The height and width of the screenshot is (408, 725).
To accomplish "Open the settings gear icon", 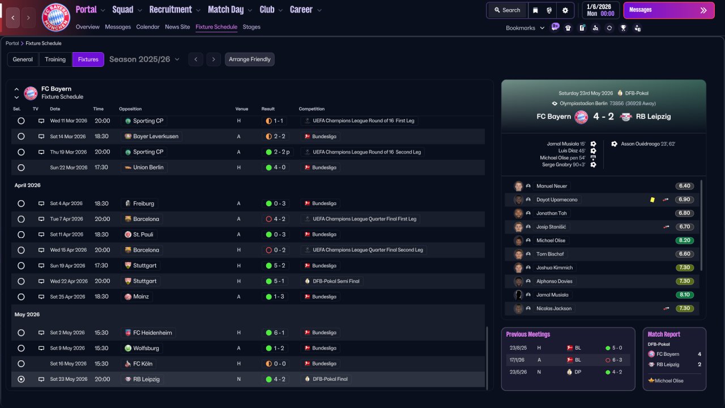I will [x=565, y=10].
